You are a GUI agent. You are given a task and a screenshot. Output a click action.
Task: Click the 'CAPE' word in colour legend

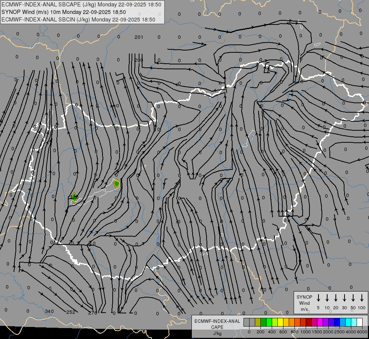coord(217,327)
